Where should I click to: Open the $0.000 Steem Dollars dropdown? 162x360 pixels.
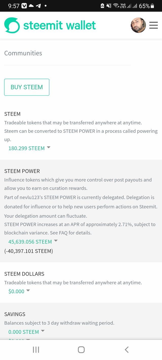coord(28,290)
